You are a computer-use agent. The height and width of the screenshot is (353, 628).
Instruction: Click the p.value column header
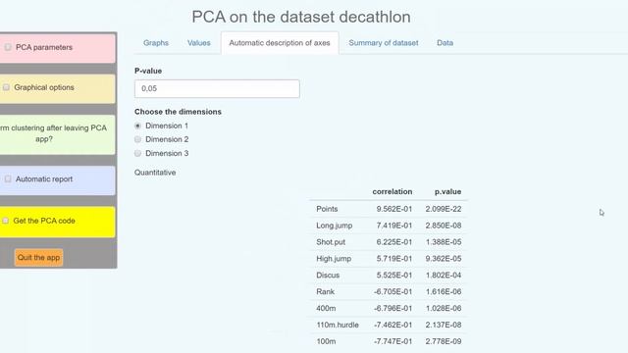pyautogui.click(x=447, y=192)
